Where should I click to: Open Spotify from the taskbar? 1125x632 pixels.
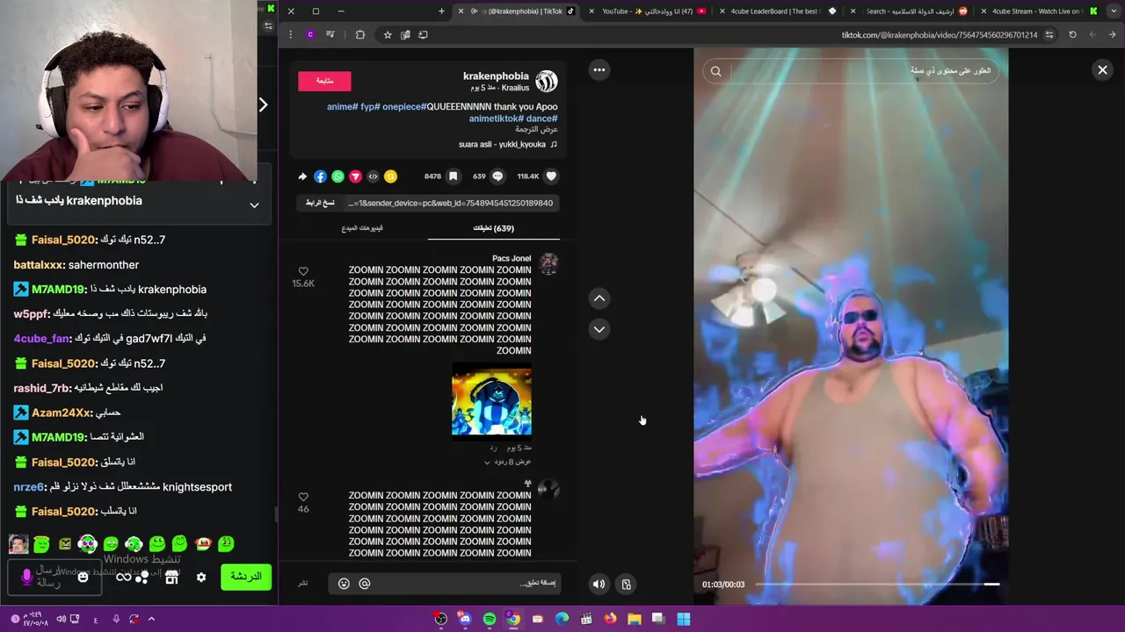[490, 619]
